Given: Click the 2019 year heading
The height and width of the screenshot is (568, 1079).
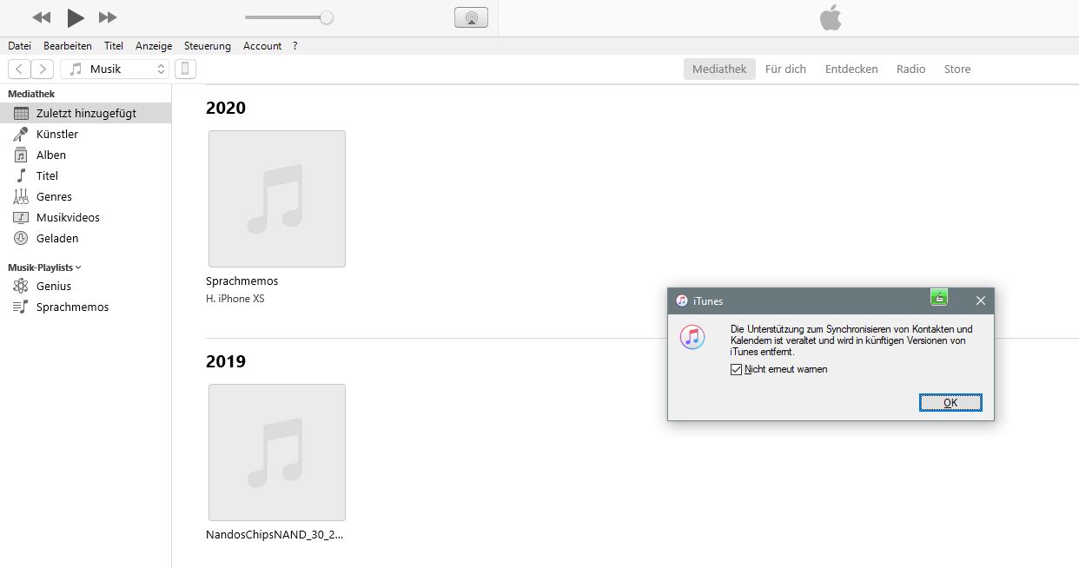Looking at the screenshot, I should pyautogui.click(x=226, y=361).
